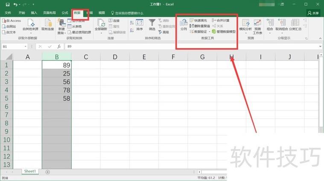Open the undo history dropdown arrow
This screenshot has height=181, width=324.
(x=20, y=5)
